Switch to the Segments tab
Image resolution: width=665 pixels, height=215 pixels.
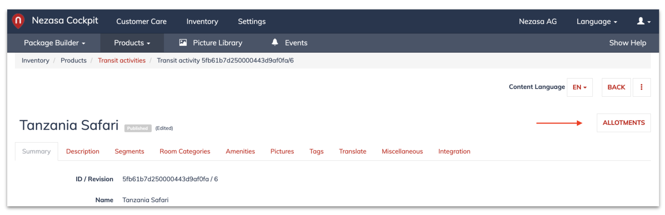pyautogui.click(x=129, y=151)
